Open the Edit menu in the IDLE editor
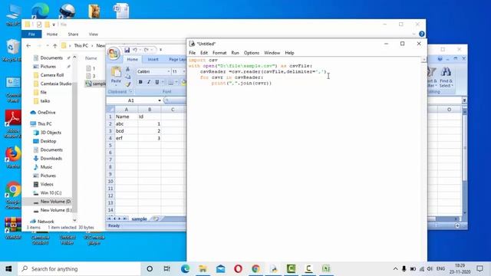 click(204, 53)
